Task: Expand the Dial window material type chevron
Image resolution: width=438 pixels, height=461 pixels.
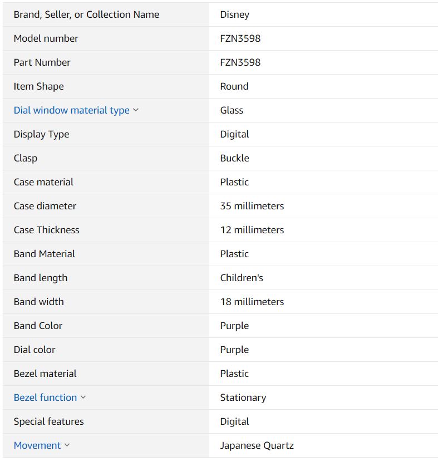Action: coord(136,110)
